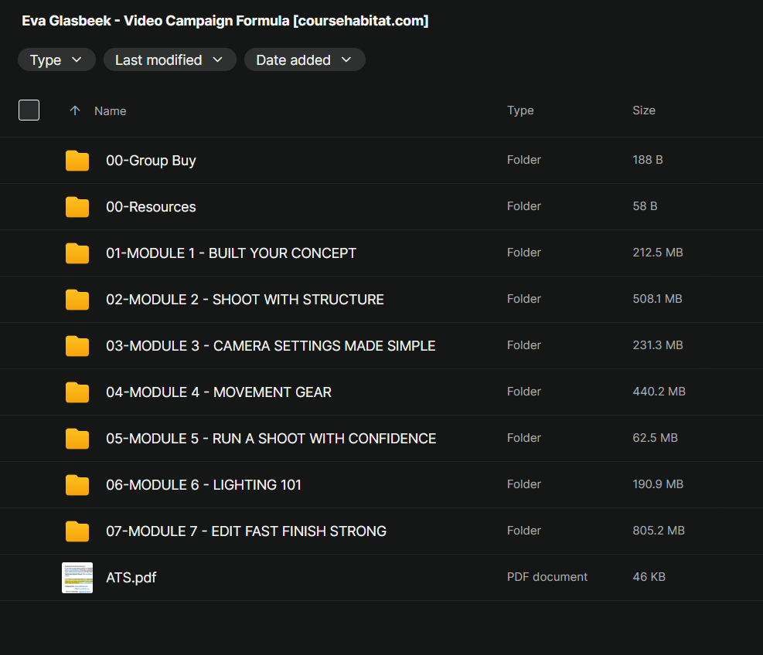
Task: Open 07-MODULE 7 - EDIT FAST FINISH STRONG
Action: tap(247, 531)
